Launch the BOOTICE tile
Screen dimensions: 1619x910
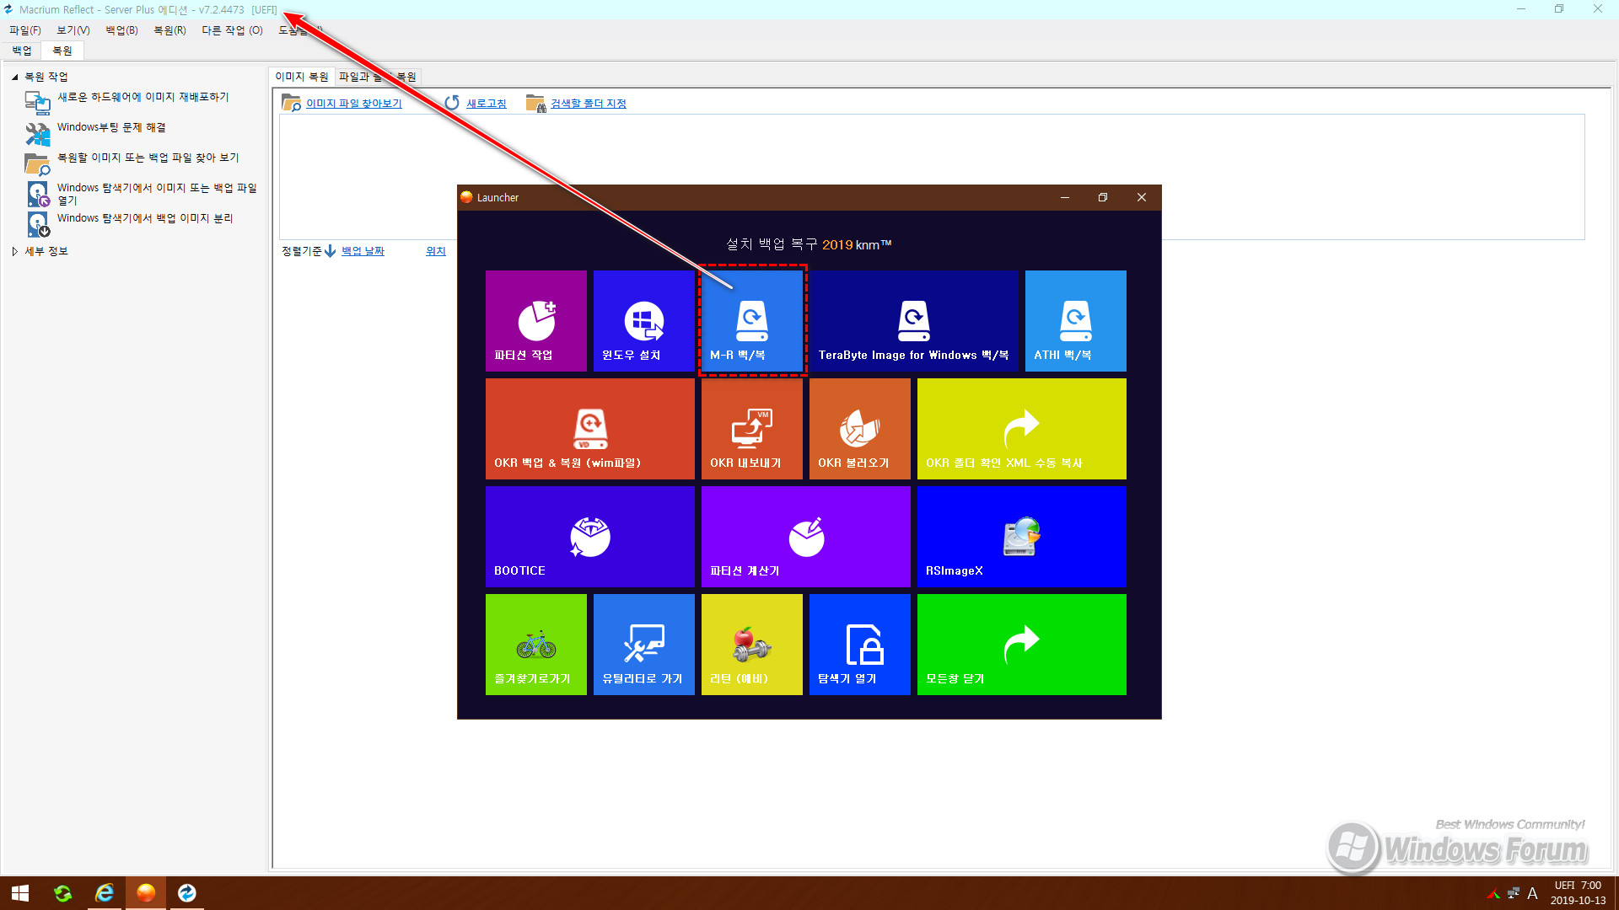click(589, 537)
